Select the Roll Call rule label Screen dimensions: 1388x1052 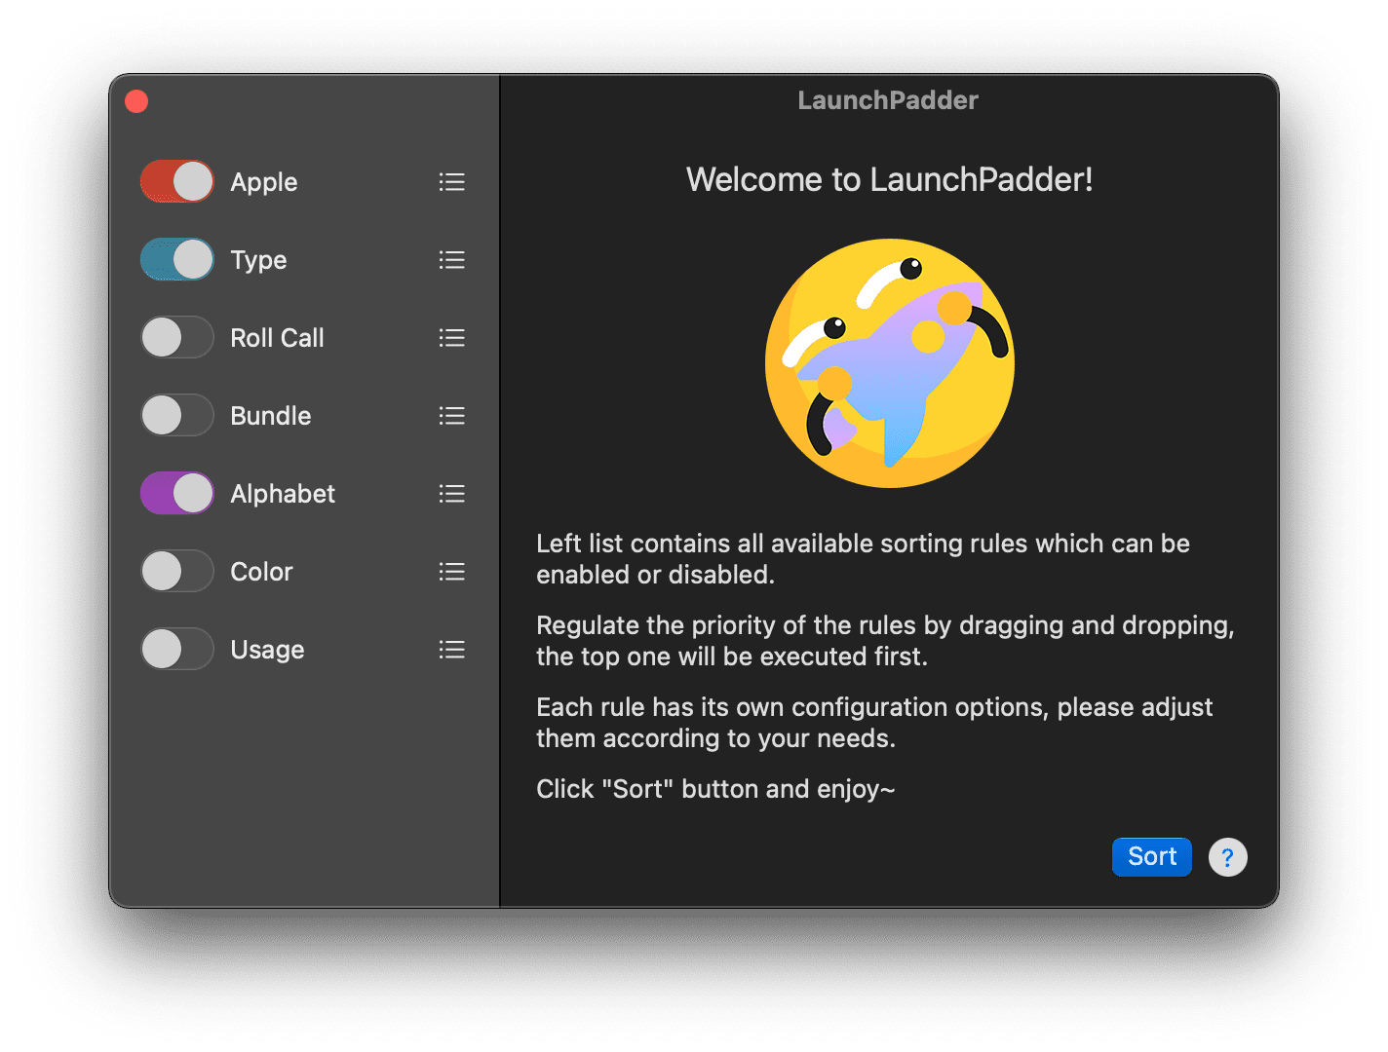click(277, 338)
